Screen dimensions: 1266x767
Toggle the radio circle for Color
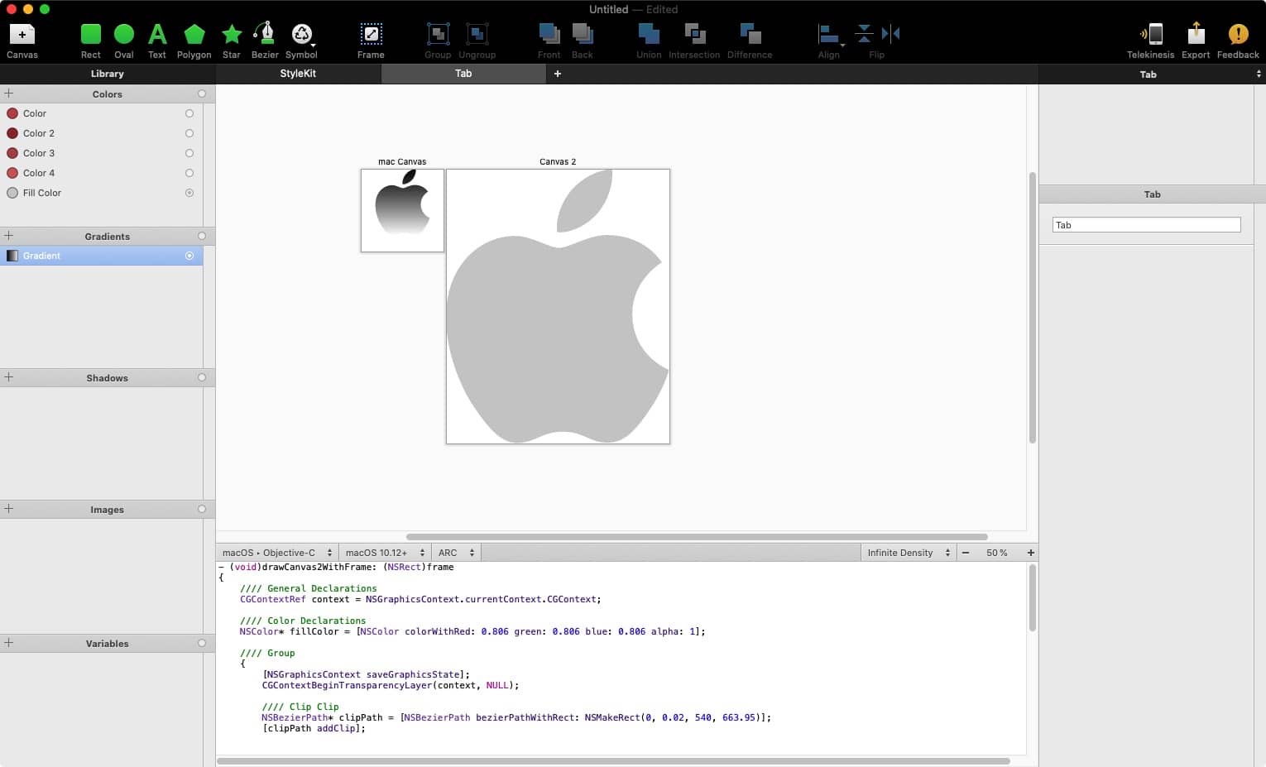tap(189, 113)
